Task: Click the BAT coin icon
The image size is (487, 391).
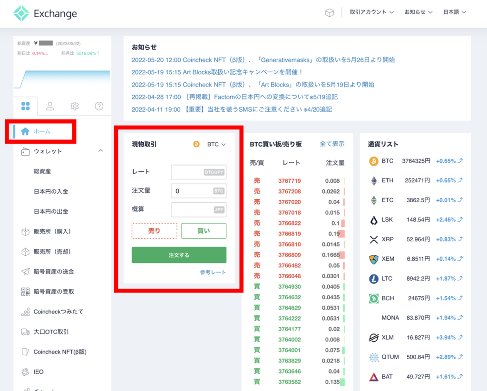Action: coord(374,377)
